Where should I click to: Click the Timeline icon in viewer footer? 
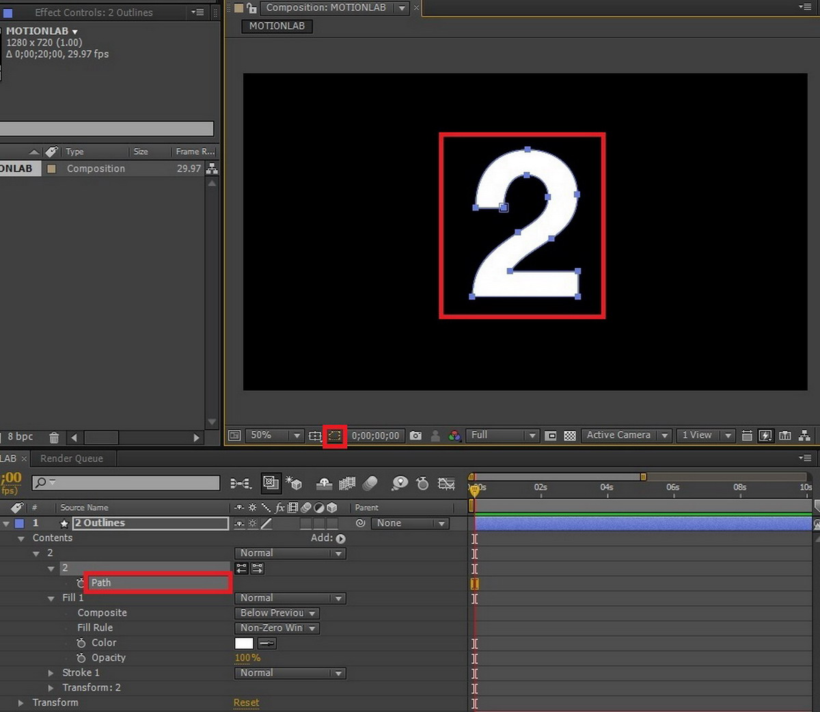pyautogui.click(x=785, y=435)
